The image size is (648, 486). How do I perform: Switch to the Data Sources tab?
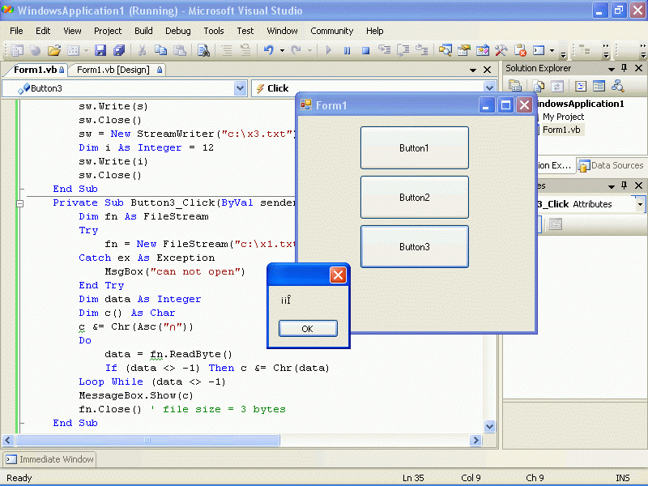point(612,165)
